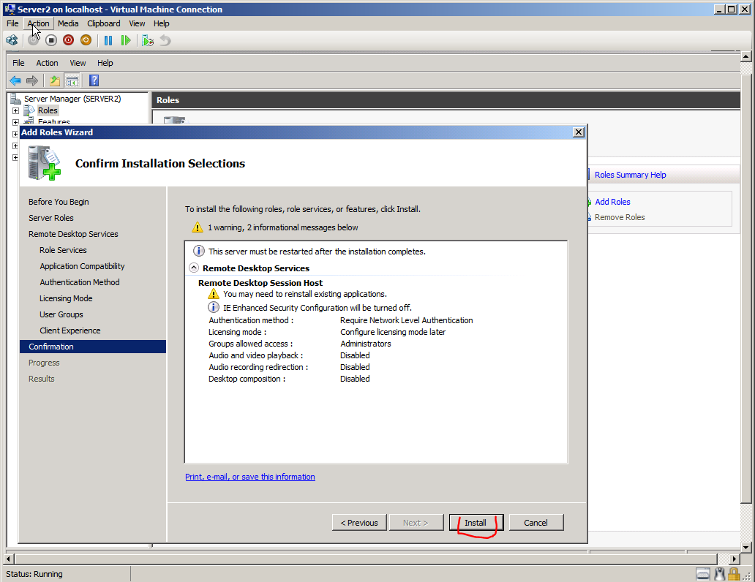Open Server Manager Action menu

coord(47,63)
